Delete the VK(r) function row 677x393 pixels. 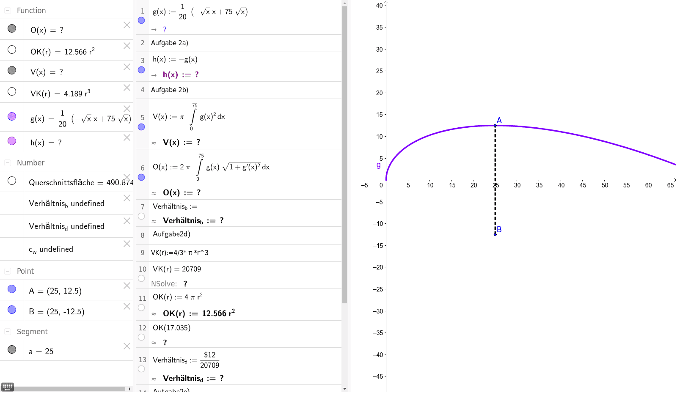pos(127,88)
